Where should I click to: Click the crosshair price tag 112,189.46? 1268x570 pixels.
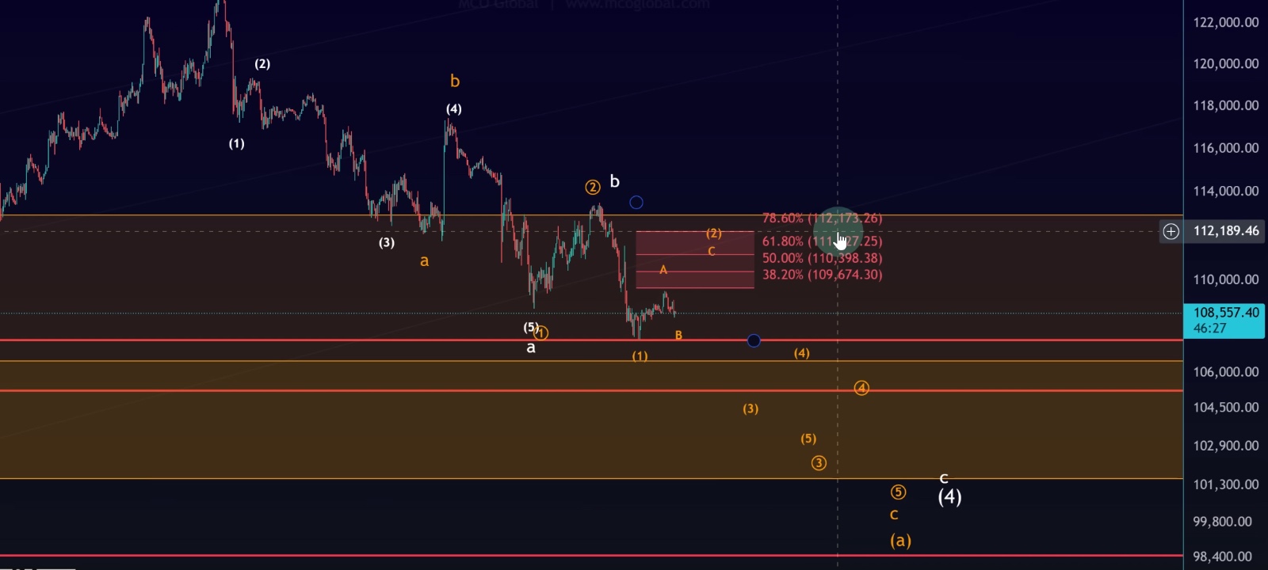tap(1225, 231)
